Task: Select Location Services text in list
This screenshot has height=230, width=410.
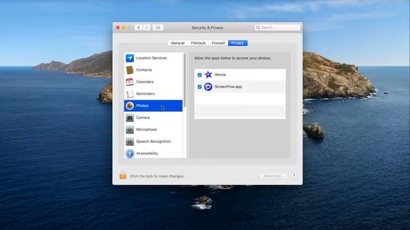Action: 151,58
